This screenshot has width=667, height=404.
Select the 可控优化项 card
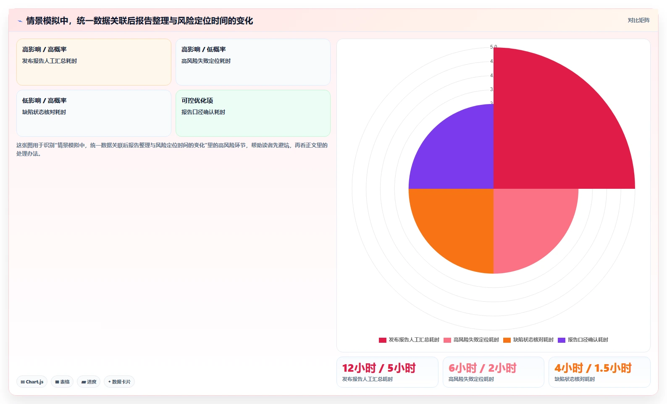(x=253, y=113)
